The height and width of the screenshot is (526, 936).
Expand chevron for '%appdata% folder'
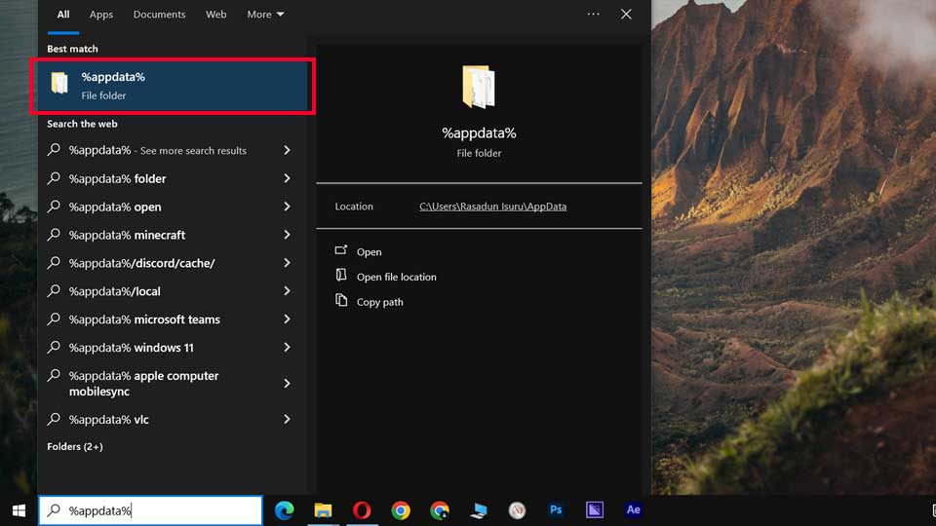[287, 178]
